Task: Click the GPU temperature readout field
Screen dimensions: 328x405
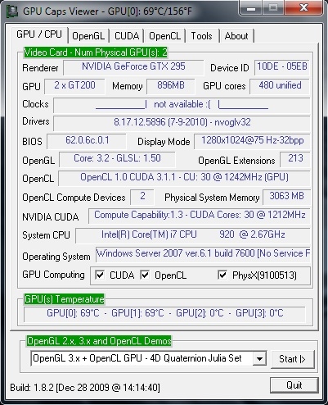Action: 164,314
